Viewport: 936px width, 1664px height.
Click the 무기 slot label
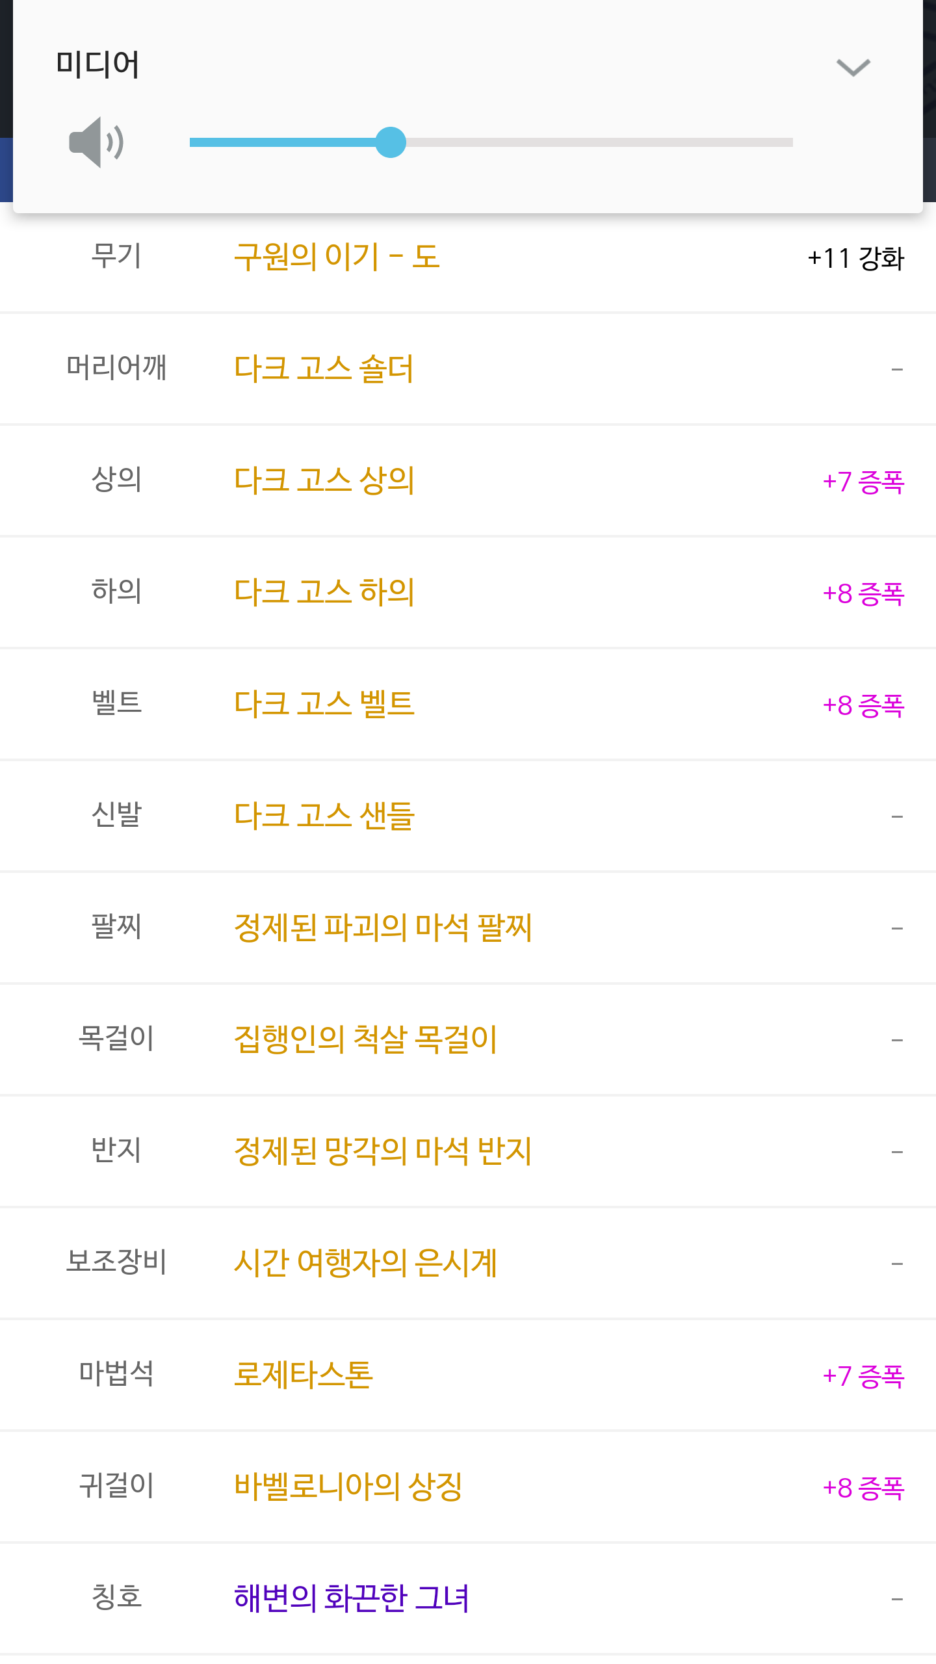pyautogui.click(x=116, y=256)
